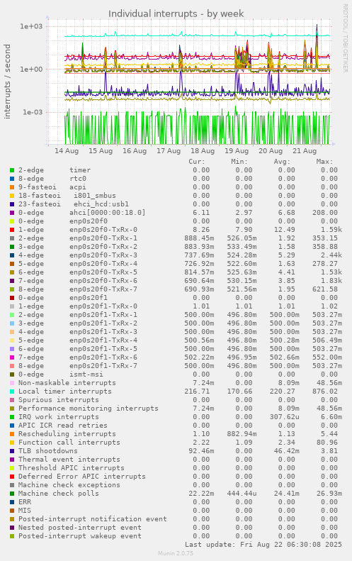This screenshot has height=561, width=352.
Task: Click the Last update timestamp text
Action: (263, 545)
